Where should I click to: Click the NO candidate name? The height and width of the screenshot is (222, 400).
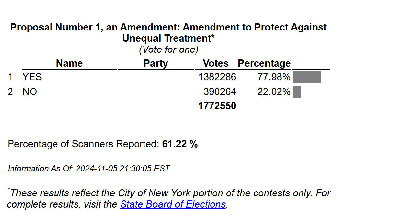[x=30, y=92]
